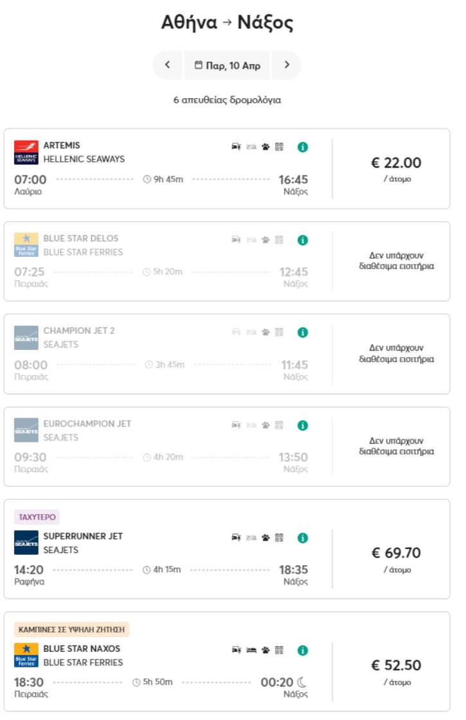Click info icon for BLUE STAR NAXOS

coord(303,650)
